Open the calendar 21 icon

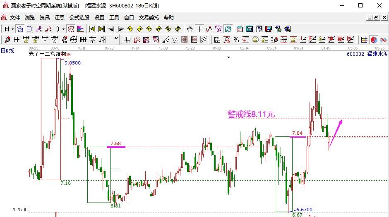pyautogui.click(x=240, y=29)
